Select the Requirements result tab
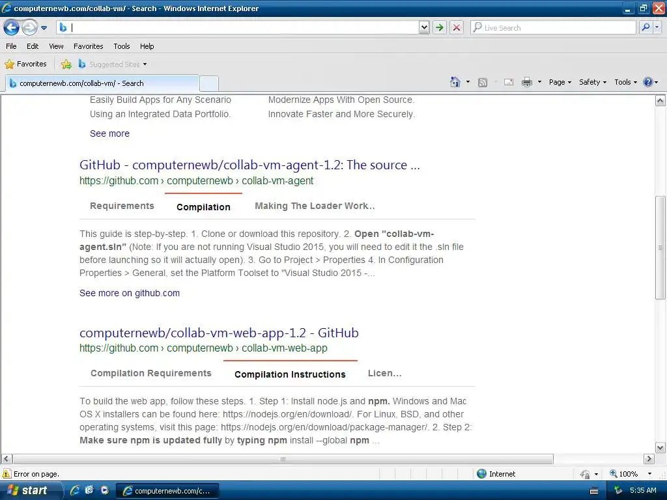The height and width of the screenshot is (500, 667). tap(122, 206)
